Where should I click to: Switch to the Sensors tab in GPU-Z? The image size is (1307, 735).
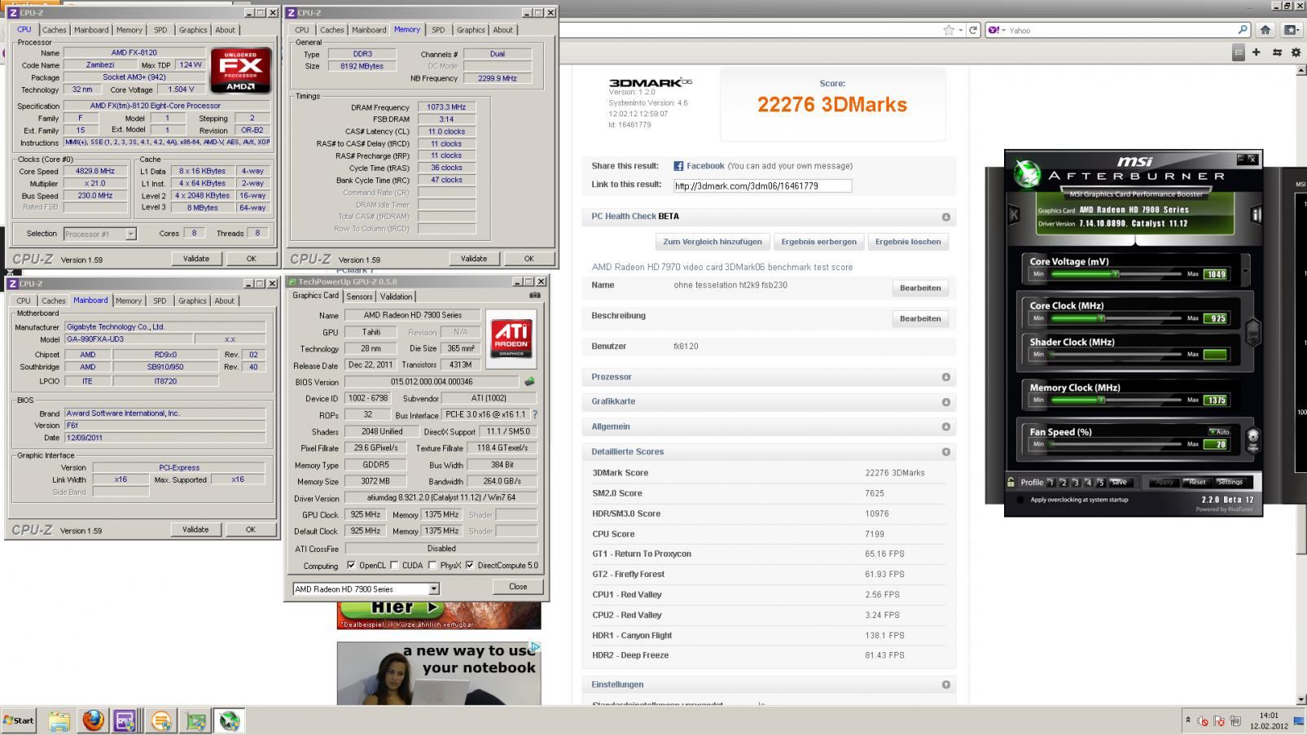point(359,297)
